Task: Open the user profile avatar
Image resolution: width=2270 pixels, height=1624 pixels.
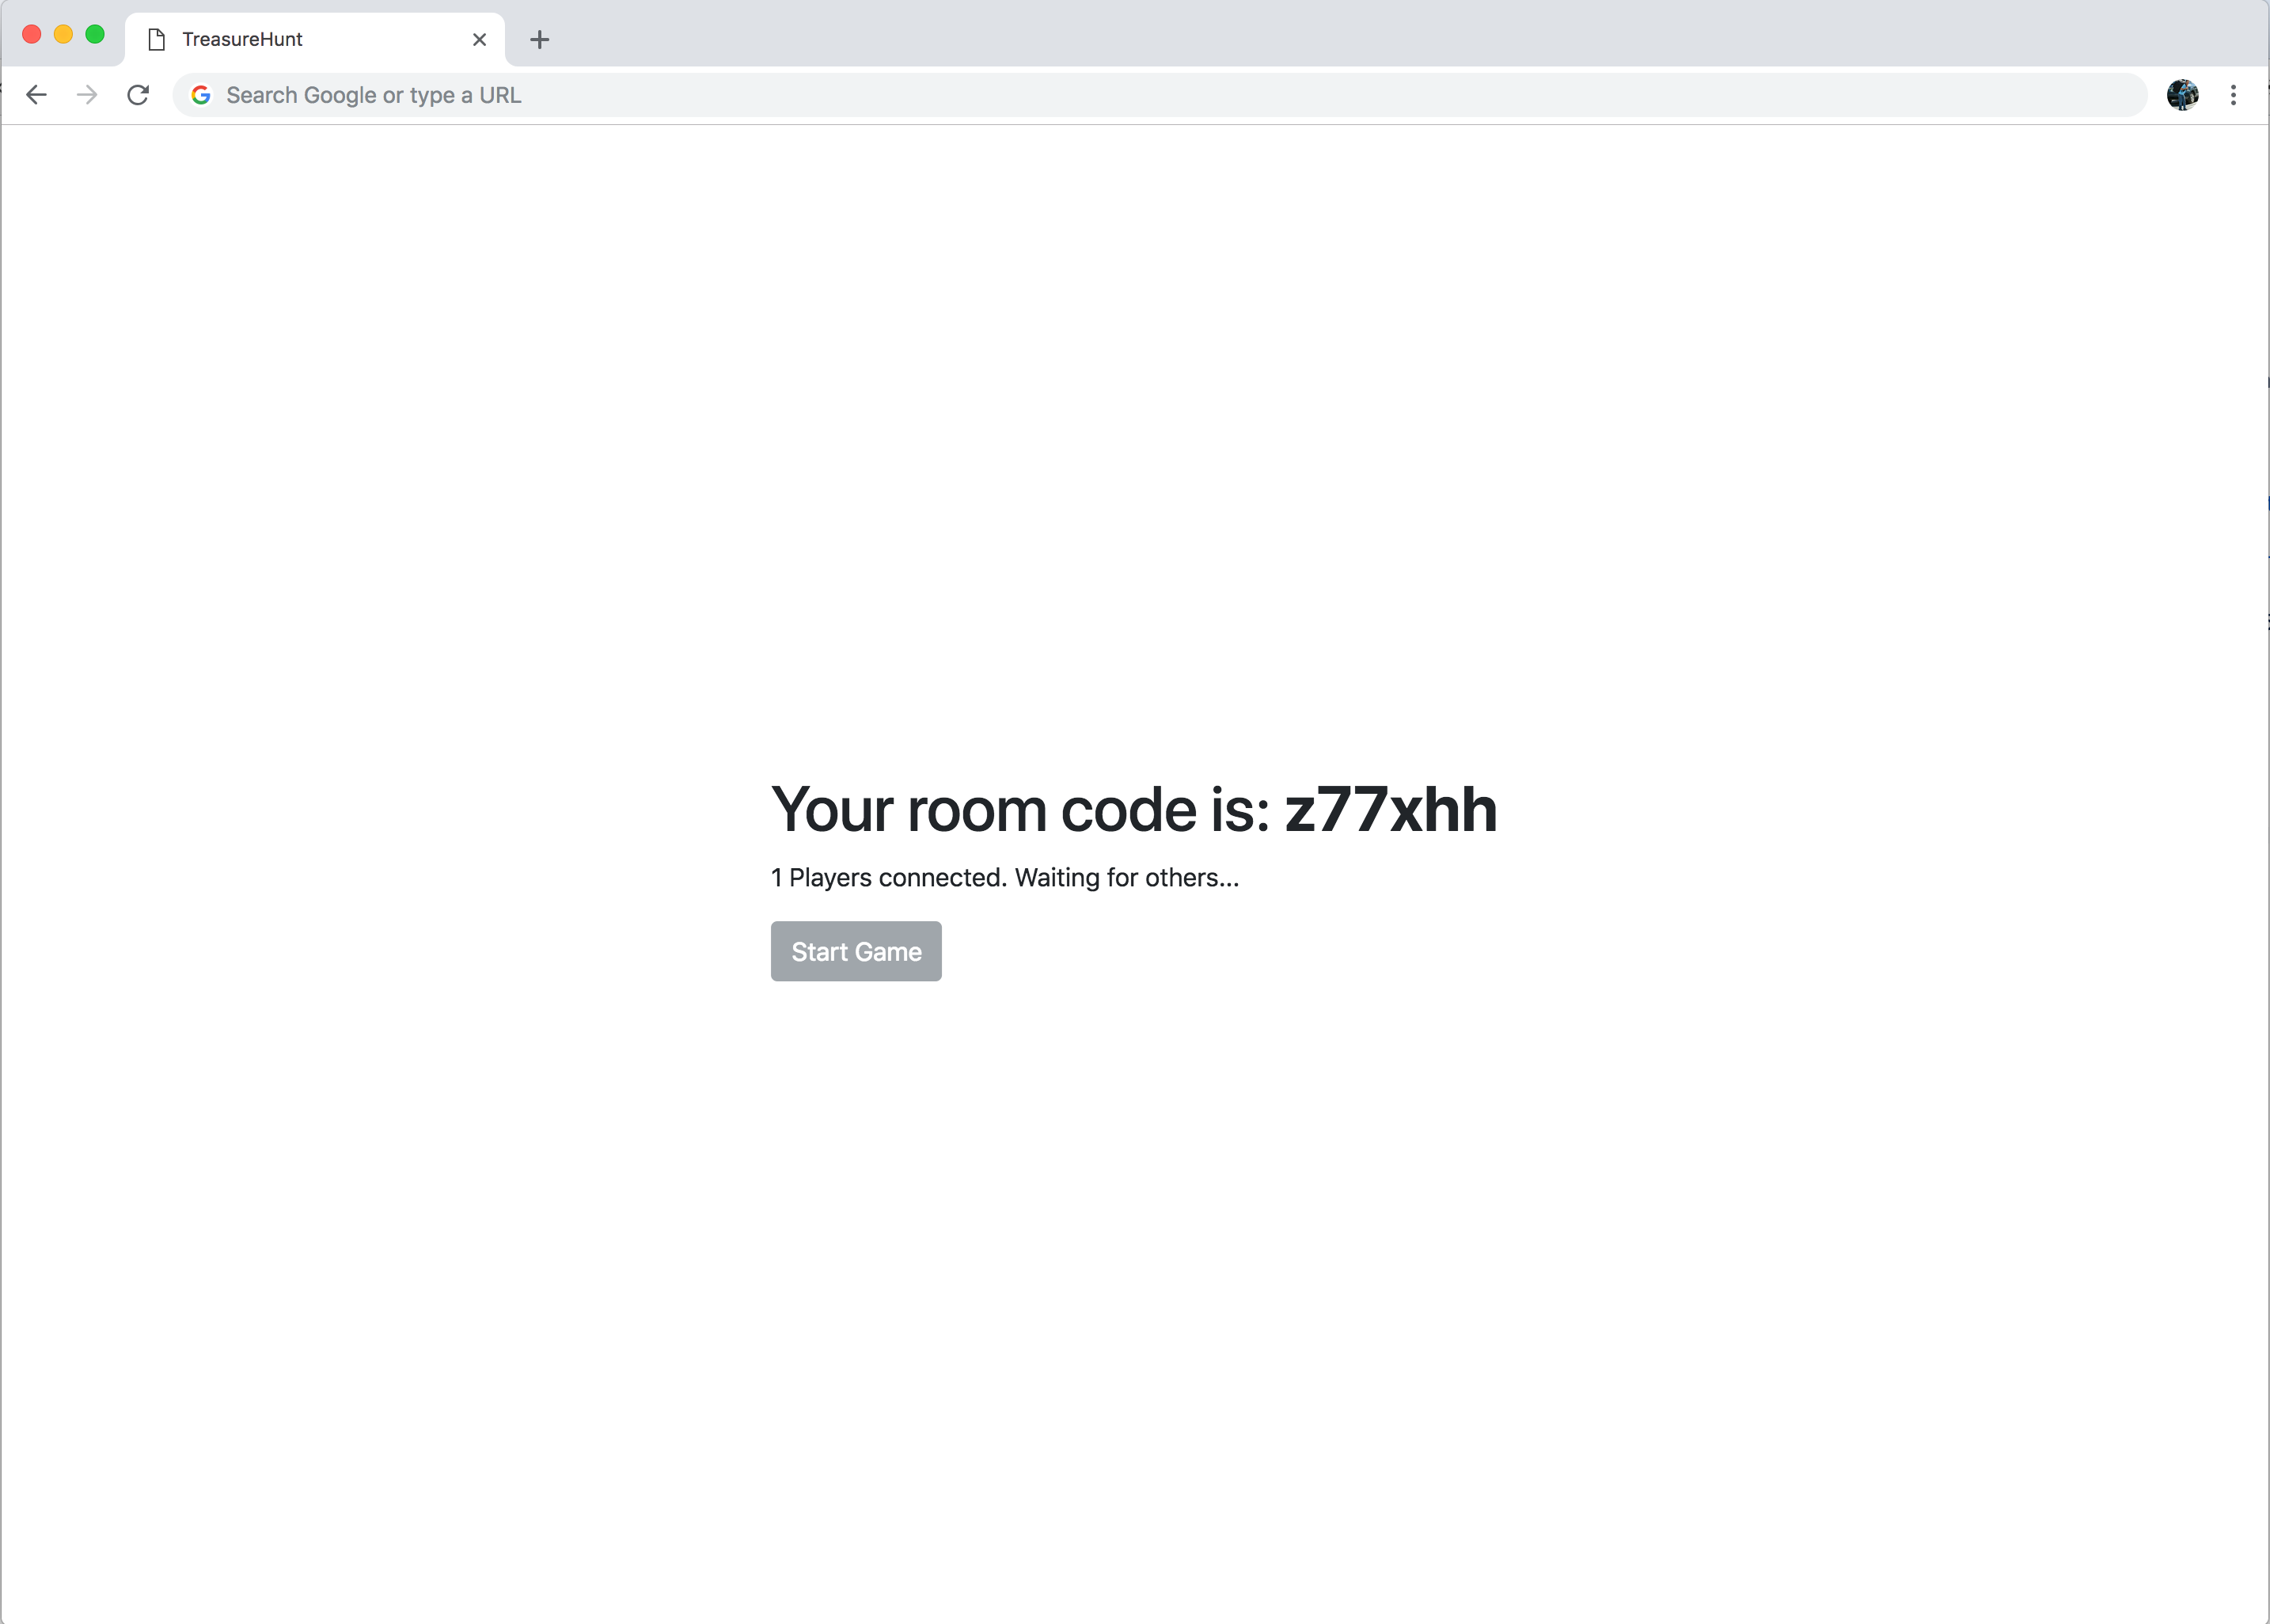Action: [x=2182, y=95]
